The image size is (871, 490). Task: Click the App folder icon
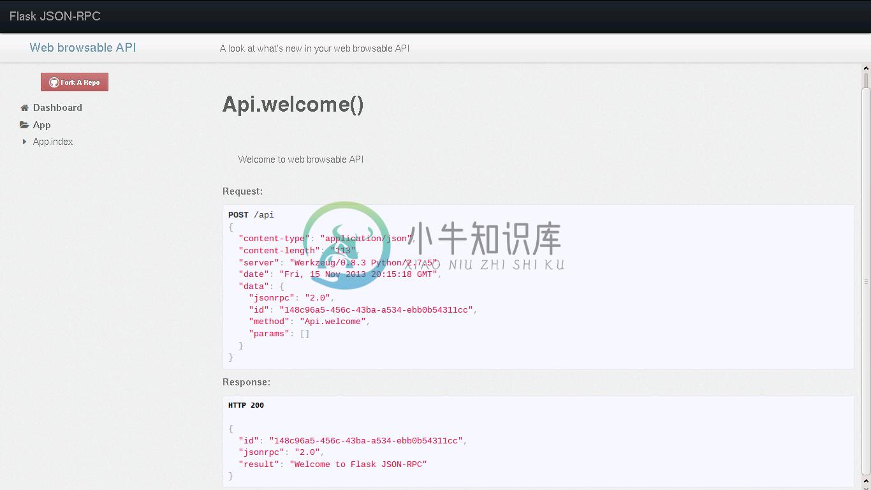click(24, 125)
